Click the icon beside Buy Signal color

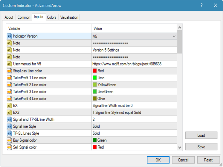click(x=9, y=141)
